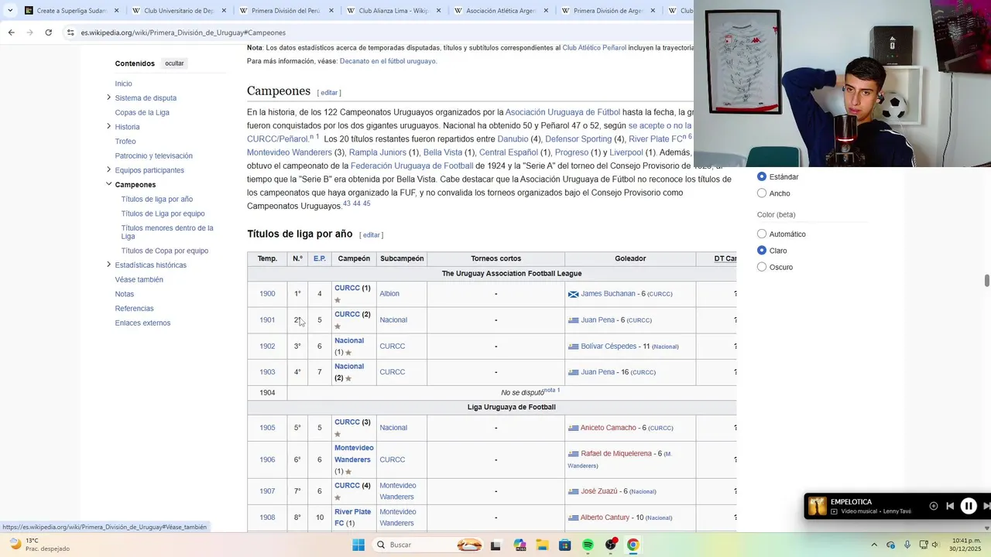991x557 pixels.
Task: Select the Ancho width option
Action: pyautogui.click(x=762, y=193)
